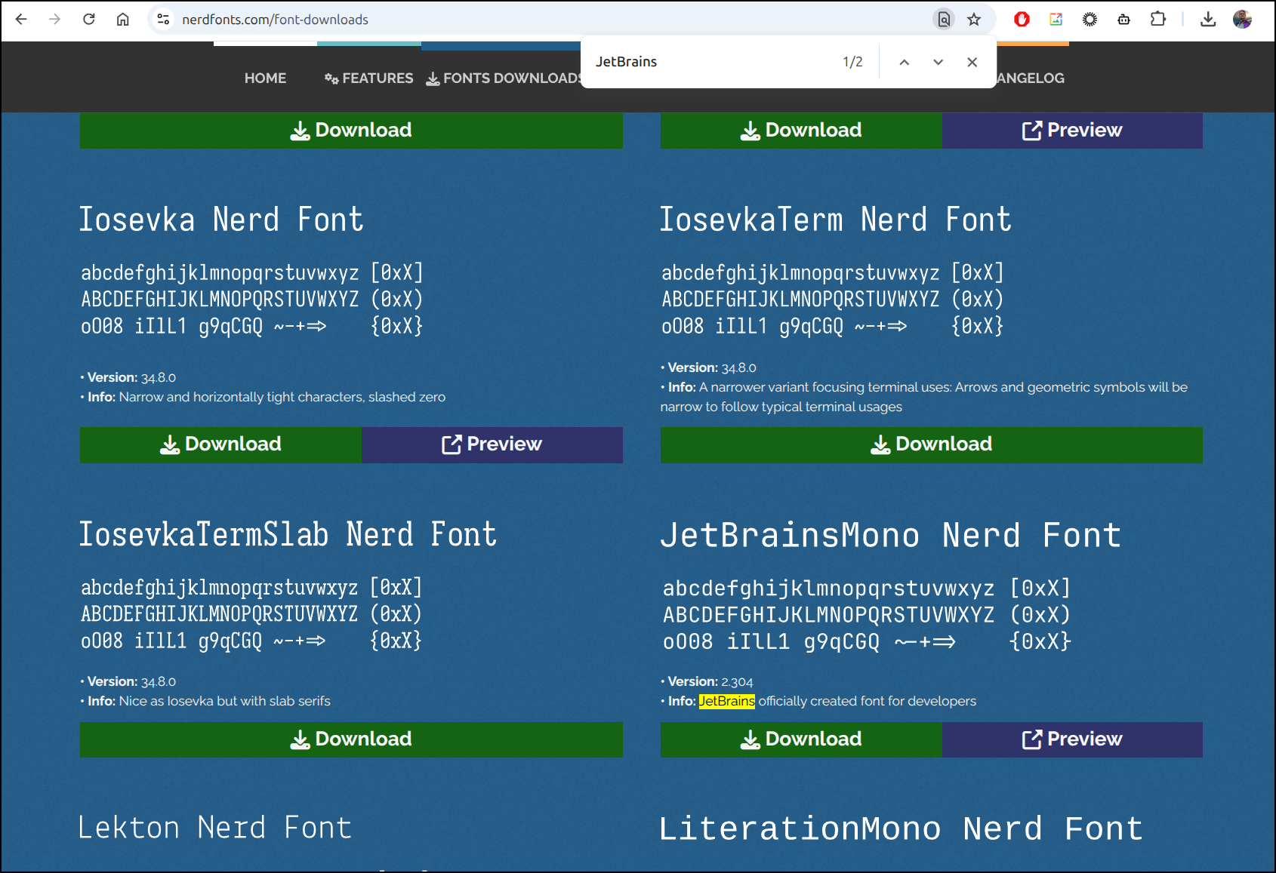The image size is (1276, 873).
Task: Open the user profile avatar
Action: coord(1243,20)
